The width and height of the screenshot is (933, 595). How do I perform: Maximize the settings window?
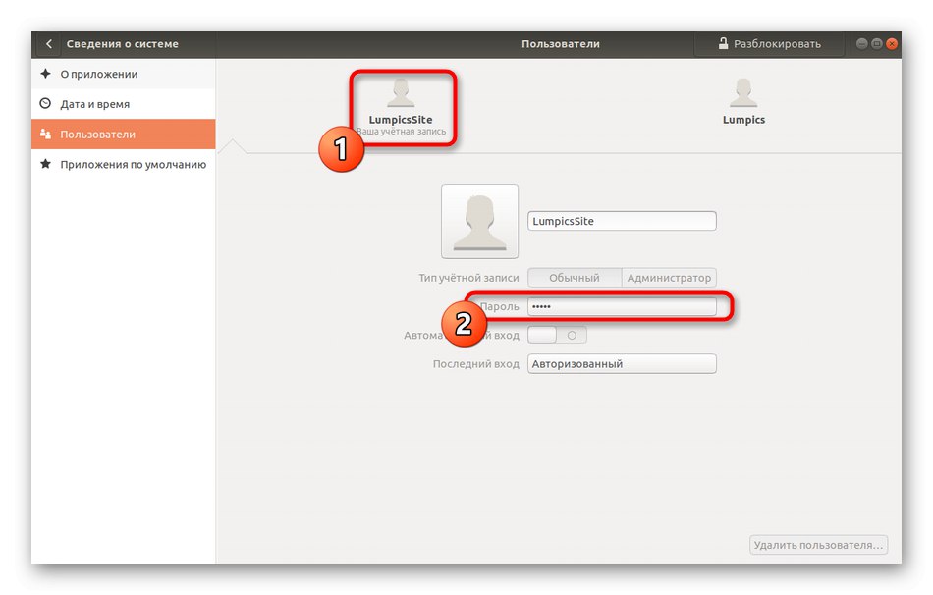(876, 43)
